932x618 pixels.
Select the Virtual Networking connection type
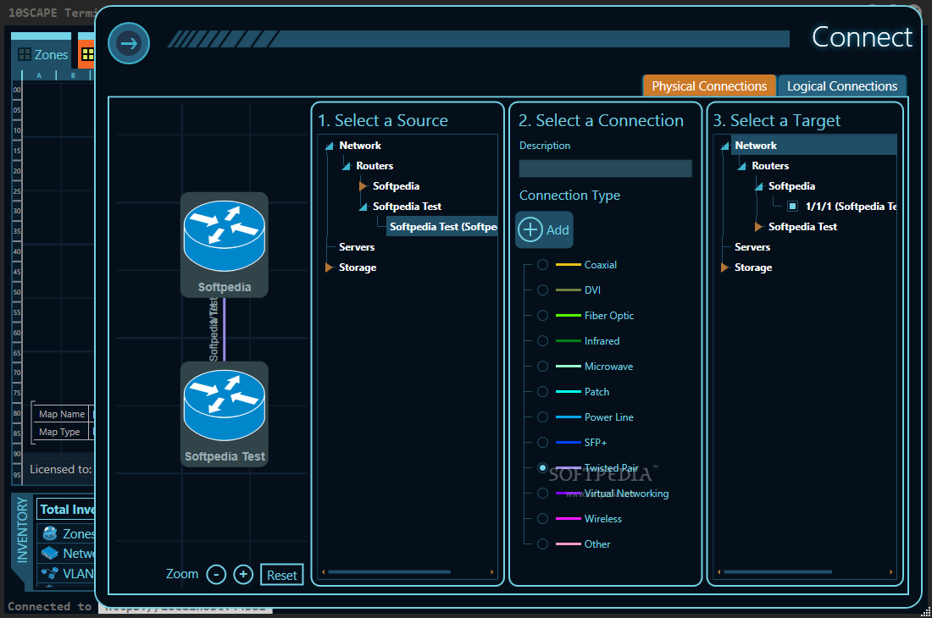click(x=542, y=494)
